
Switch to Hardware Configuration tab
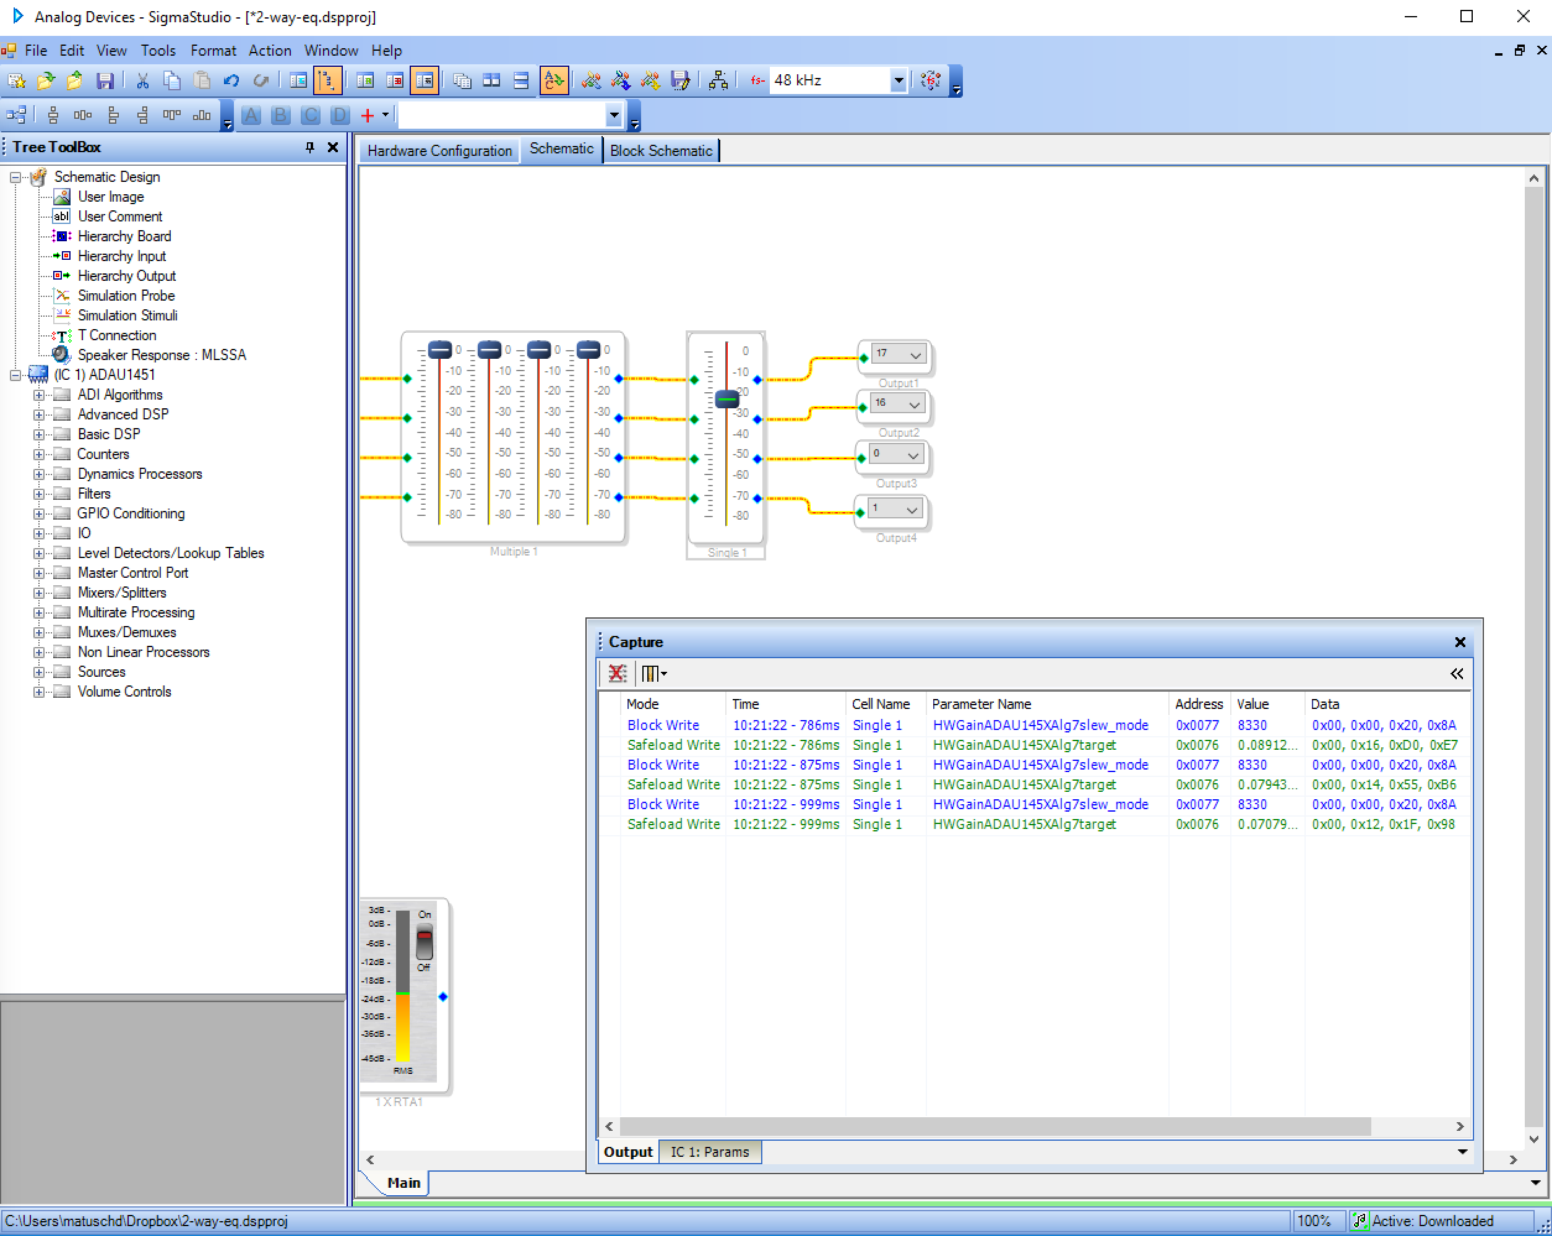coord(439,150)
